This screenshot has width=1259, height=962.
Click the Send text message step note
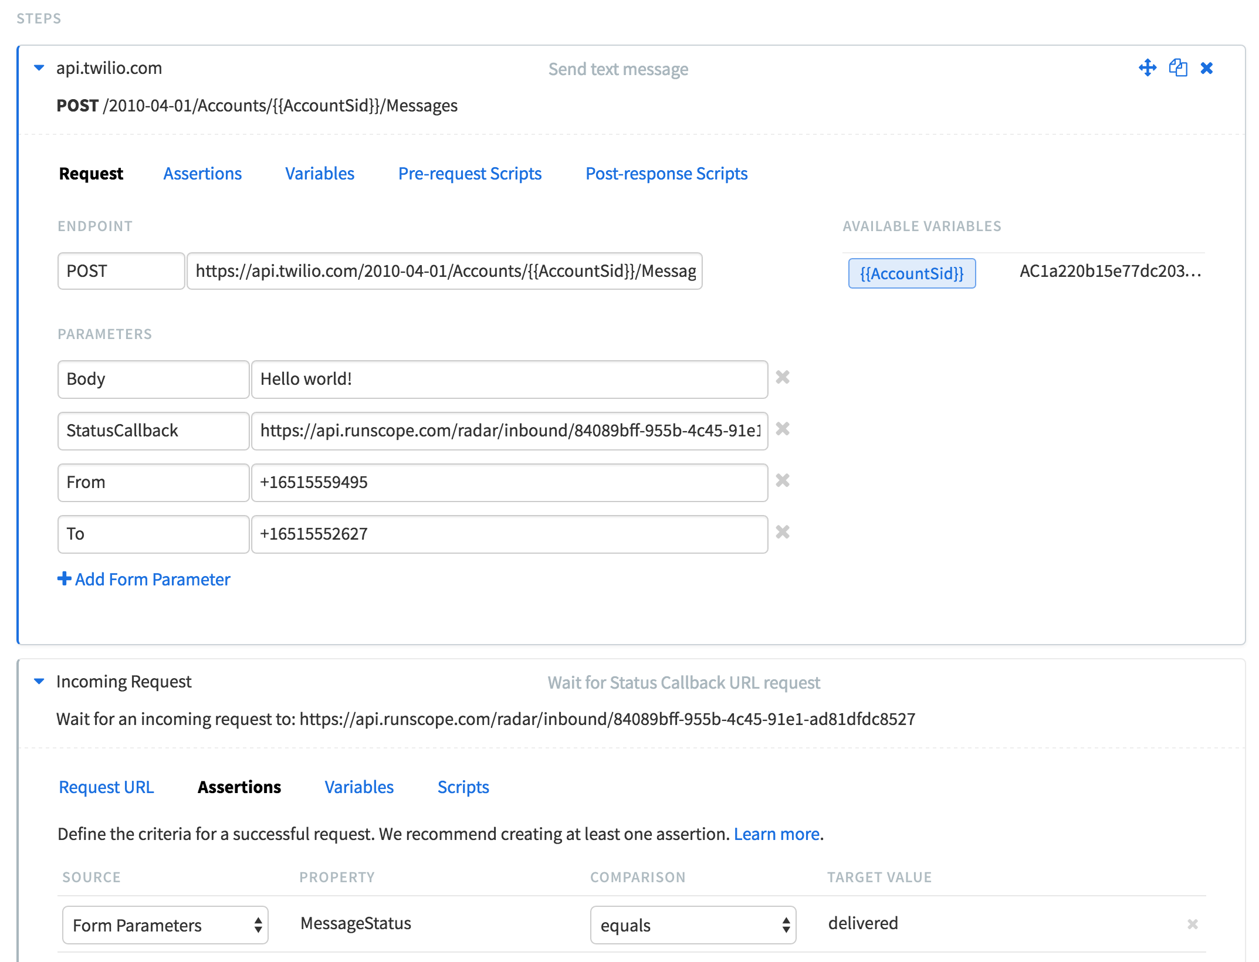(618, 69)
